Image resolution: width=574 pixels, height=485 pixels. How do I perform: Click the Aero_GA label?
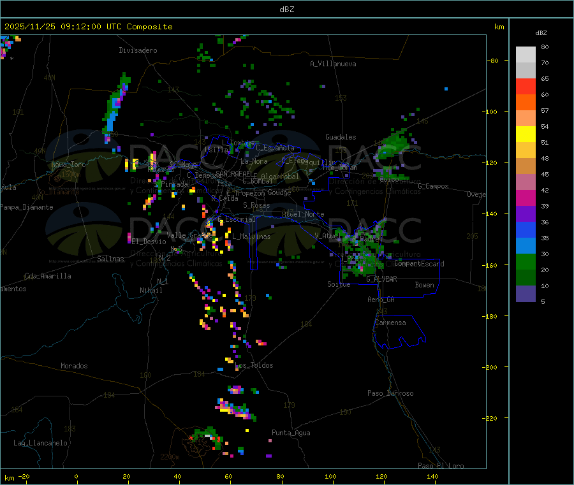(x=381, y=300)
